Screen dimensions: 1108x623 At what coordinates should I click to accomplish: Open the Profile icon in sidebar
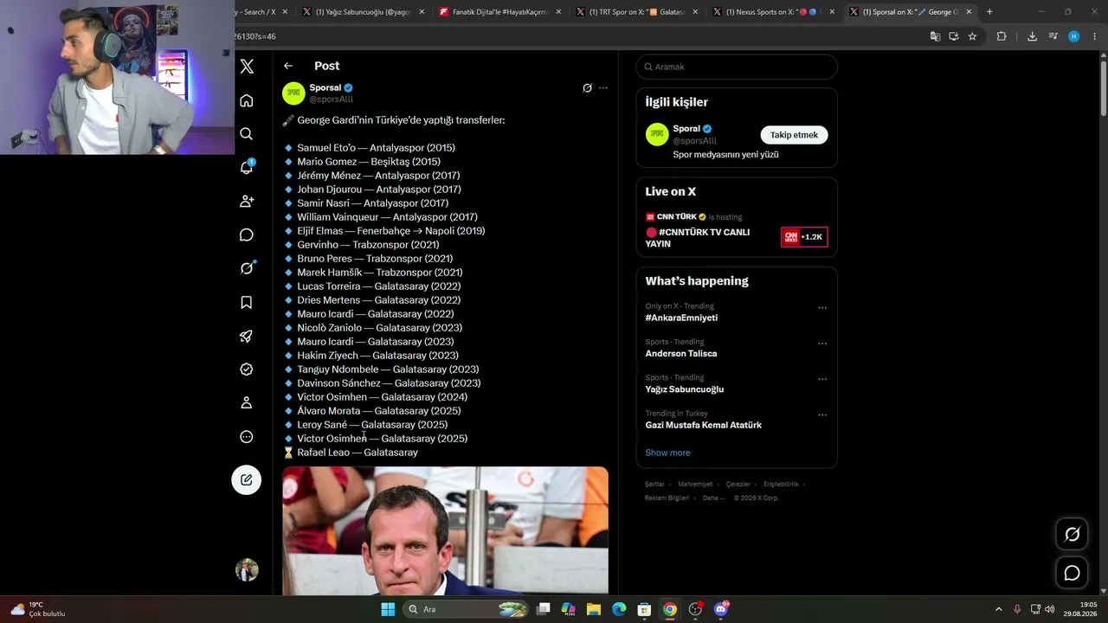click(247, 402)
